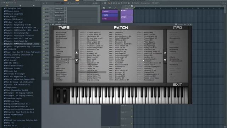Mute the Analog Lab 1 channel LED
This screenshot has height=128, width=227.
44,9
